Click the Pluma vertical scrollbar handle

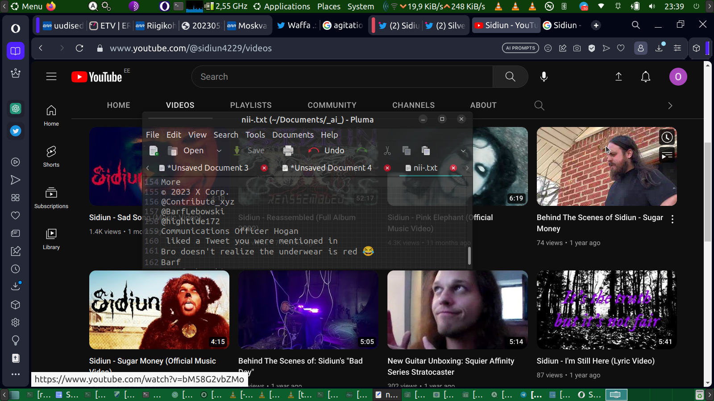click(469, 256)
